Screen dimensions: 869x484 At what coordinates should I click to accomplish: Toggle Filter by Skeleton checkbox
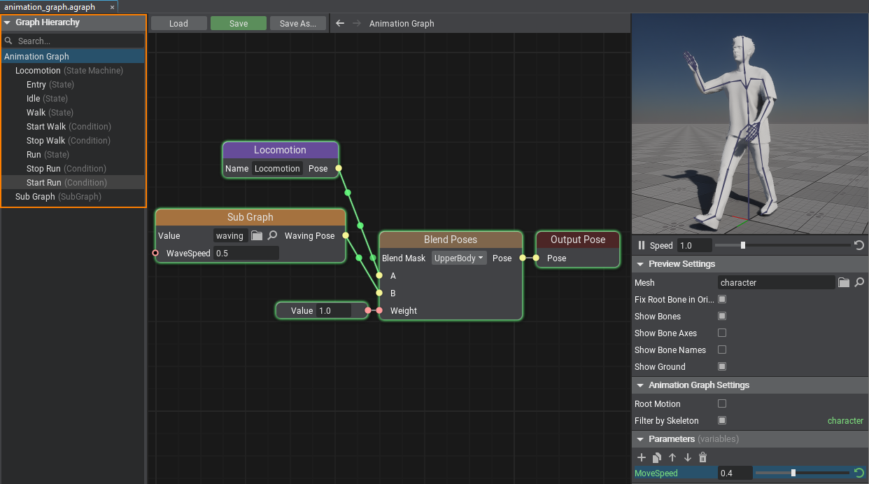point(722,420)
